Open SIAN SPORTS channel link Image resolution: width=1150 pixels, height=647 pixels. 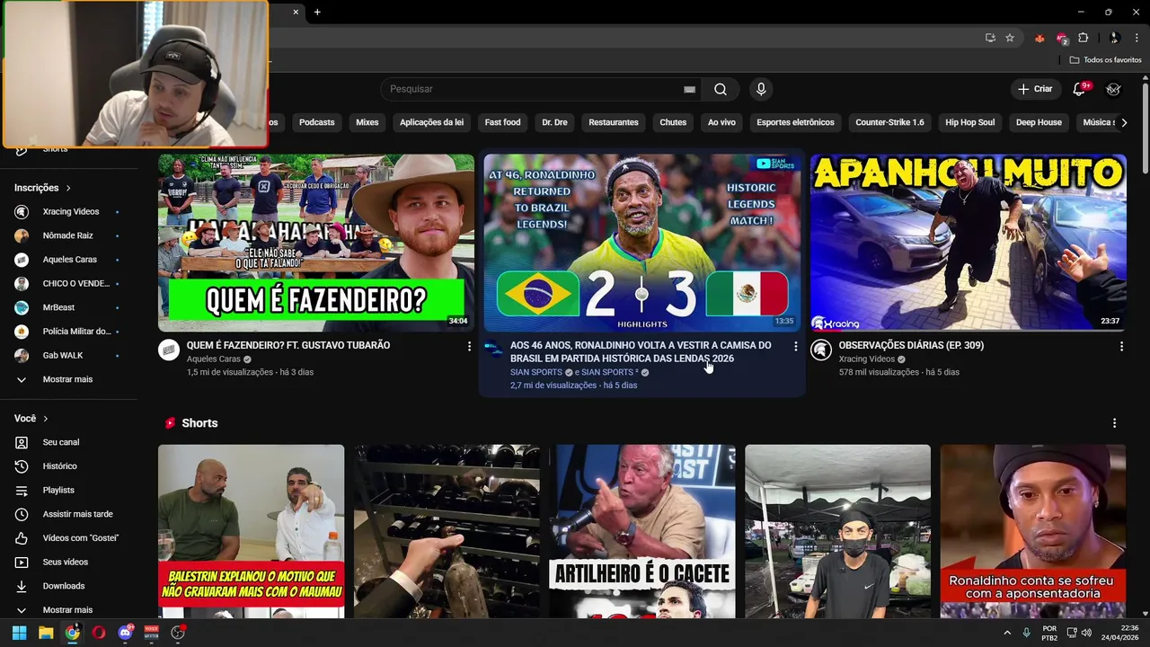pyautogui.click(x=536, y=372)
